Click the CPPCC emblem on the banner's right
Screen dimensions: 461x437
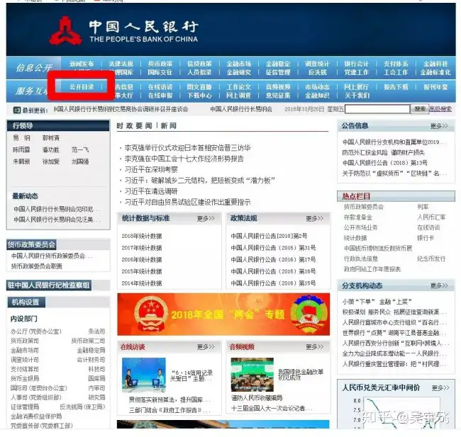(x=309, y=314)
